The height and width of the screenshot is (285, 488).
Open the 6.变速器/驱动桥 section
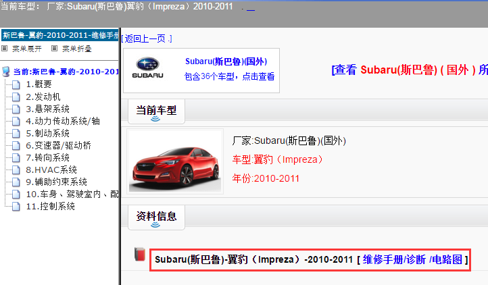[x=59, y=145]
